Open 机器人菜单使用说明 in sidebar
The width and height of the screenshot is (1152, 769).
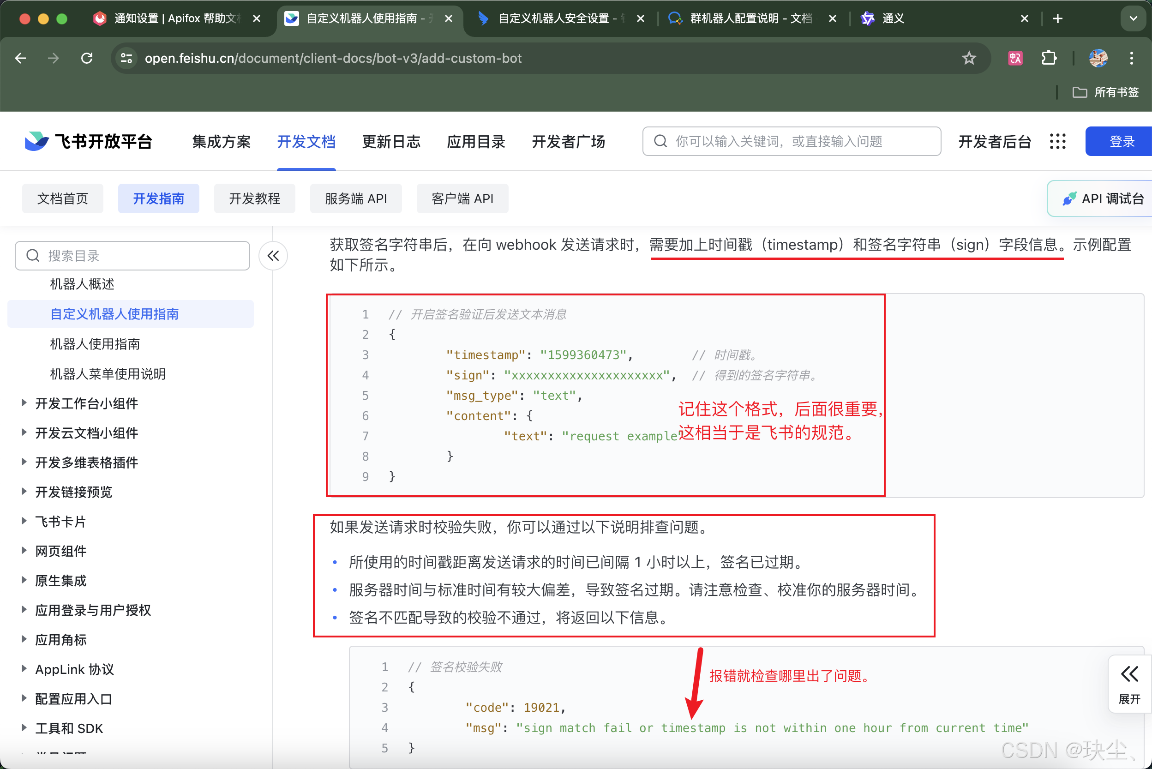pos(108,374)
